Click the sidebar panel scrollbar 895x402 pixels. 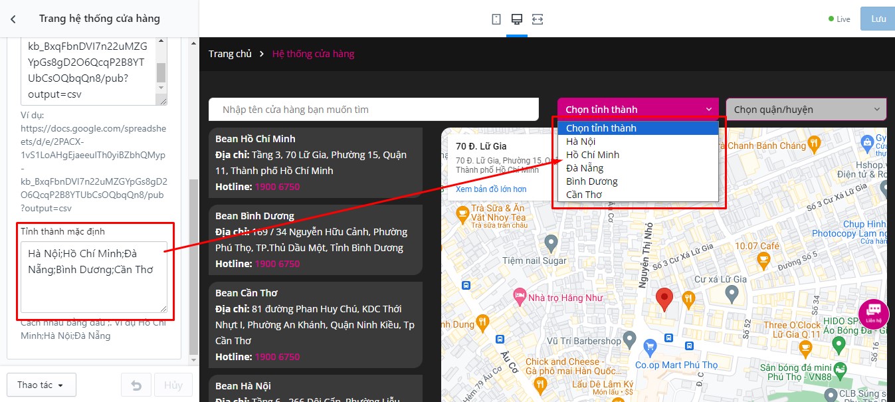[x=193, y=266]
